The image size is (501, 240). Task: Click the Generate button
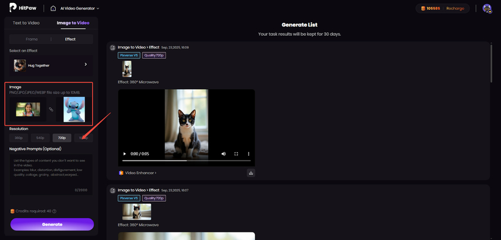point(52,224)
